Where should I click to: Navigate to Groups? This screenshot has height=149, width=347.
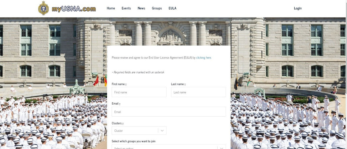(x=157, y=8)
